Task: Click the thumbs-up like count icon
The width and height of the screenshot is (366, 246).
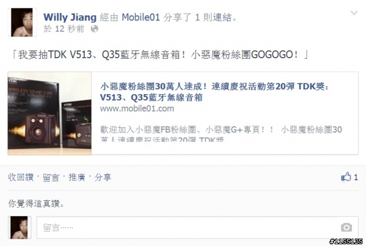Action: pos(346,177)
